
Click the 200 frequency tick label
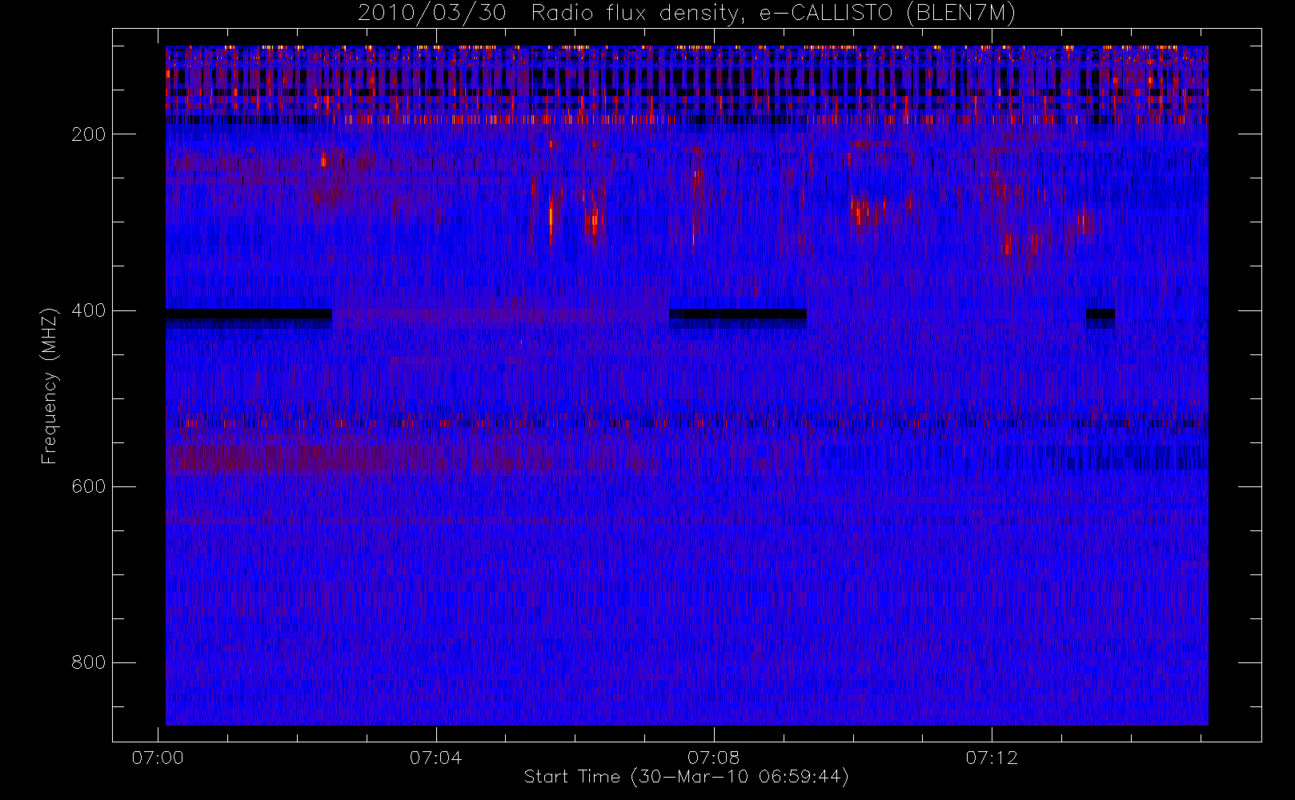pyautogui.click(x=89, y=134)
